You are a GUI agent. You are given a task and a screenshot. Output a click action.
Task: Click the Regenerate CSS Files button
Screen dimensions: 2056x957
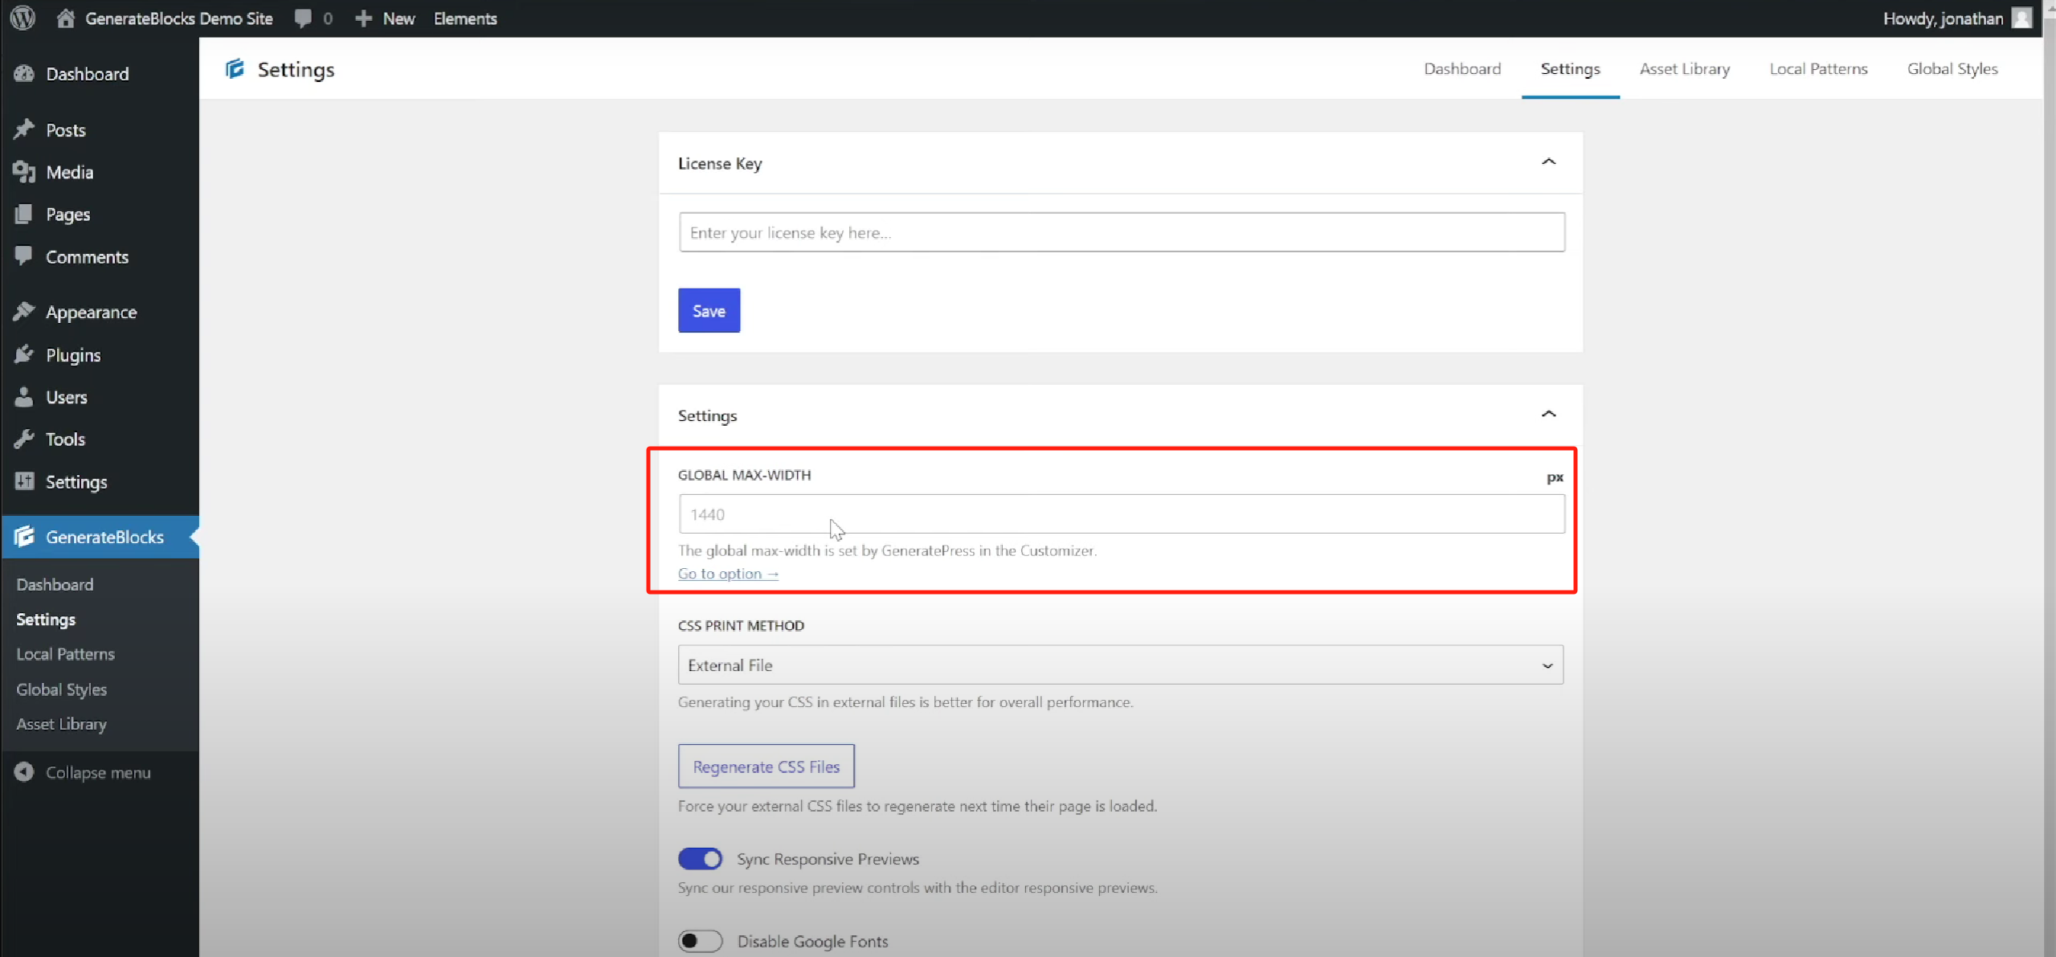766,767
